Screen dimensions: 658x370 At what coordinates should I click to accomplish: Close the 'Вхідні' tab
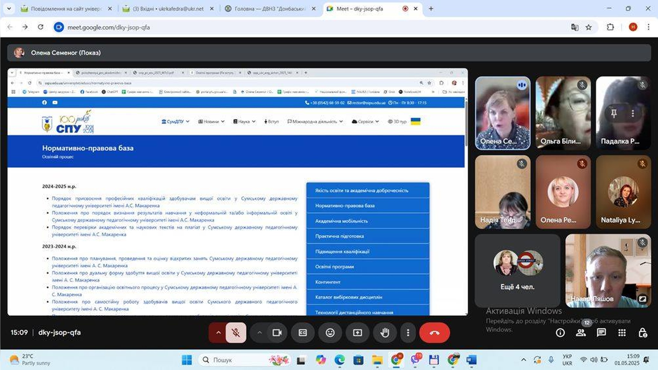coord(212,9)
